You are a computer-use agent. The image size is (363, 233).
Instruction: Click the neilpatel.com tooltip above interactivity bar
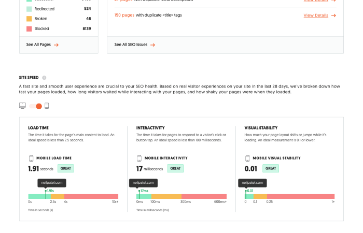coord(143,183)
